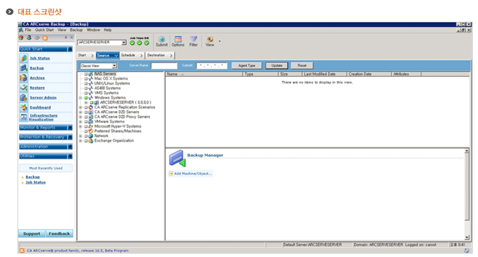Click the Network globe tree icon
Viewport: 478px width, 257px height.
[x=91, y=136]
